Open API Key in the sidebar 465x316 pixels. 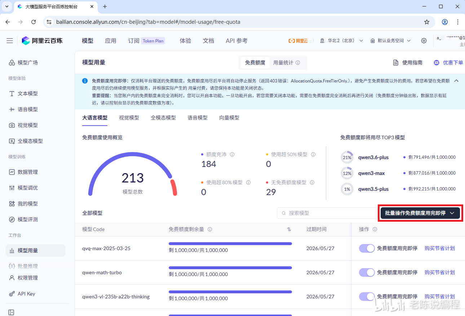(22, 294)
